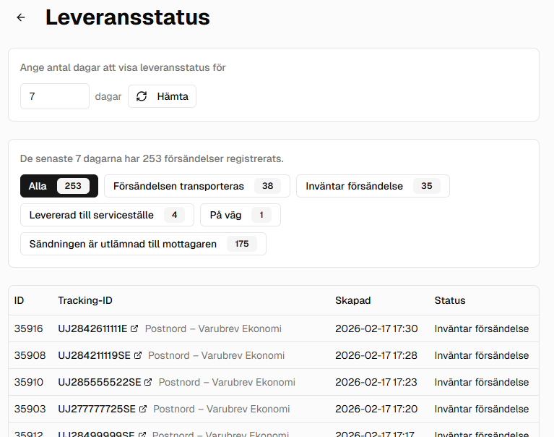Click the Tracking-ID column header
This screenshot has width=554, height=437.
85,300
